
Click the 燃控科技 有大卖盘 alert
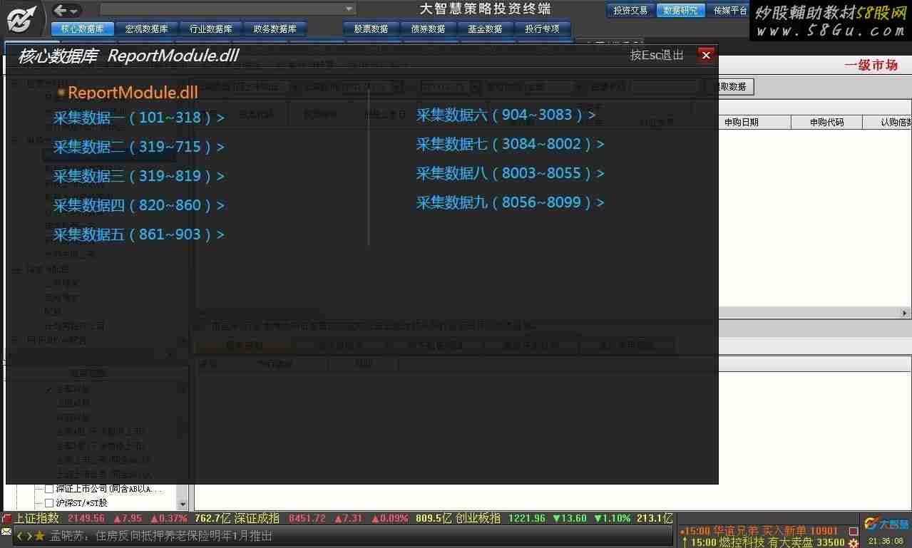tap(763, 542)
